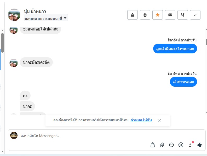Mark conversation as unread with envelope icon
Screen dimensions: 207x156
coord(170,15)
